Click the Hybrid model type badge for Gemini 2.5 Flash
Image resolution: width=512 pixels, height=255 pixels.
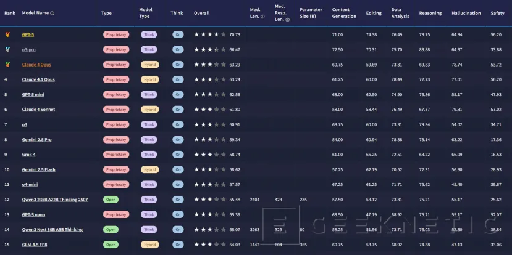[149, 169]
